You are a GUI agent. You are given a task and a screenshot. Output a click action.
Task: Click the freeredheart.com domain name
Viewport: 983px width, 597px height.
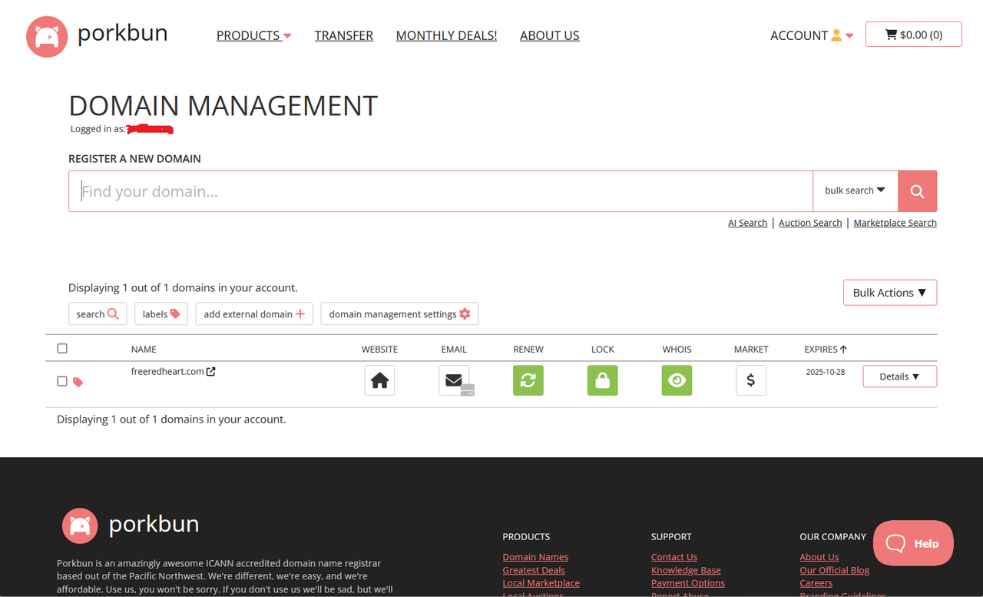pyautogui.click(x=167, y=372)
